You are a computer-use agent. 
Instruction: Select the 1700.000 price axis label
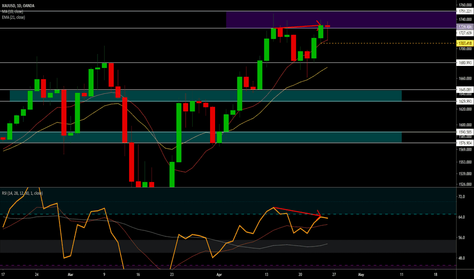point(465,49)
